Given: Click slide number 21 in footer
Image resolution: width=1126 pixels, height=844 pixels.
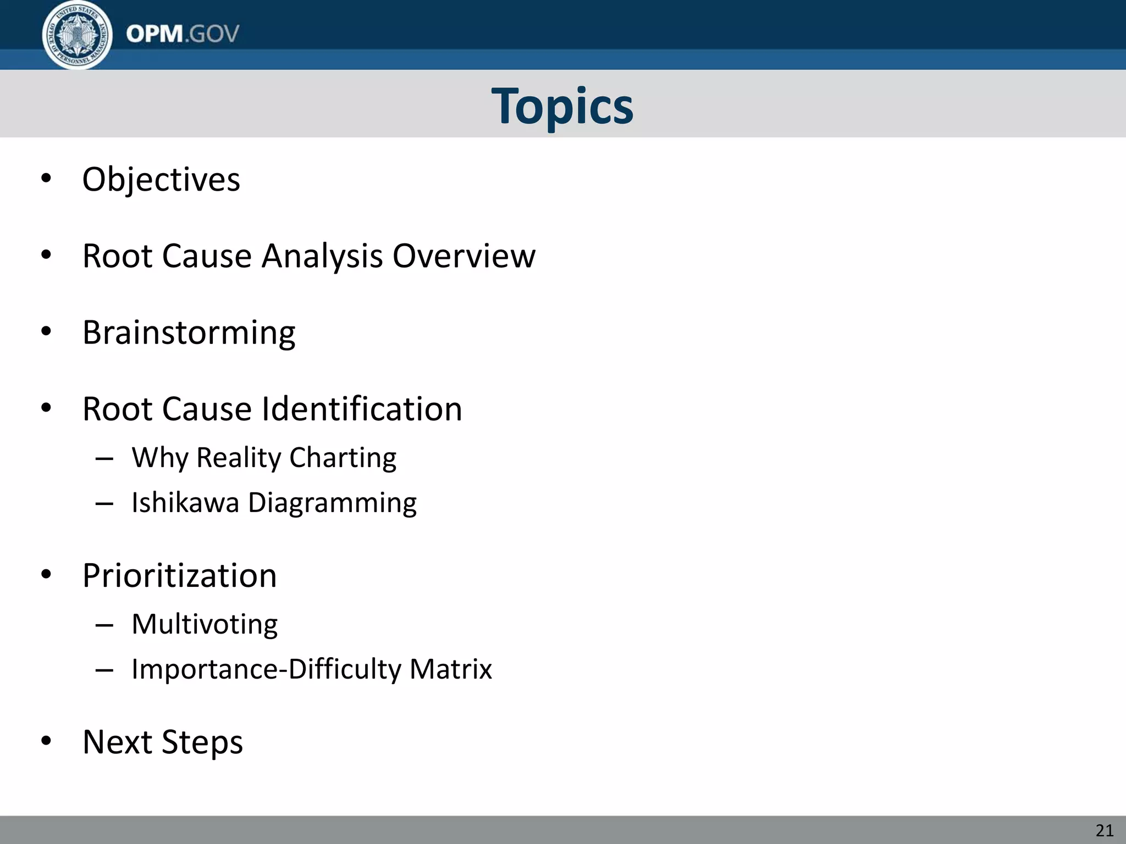Looking at the screenshot, I should [x=1104, y=830].
